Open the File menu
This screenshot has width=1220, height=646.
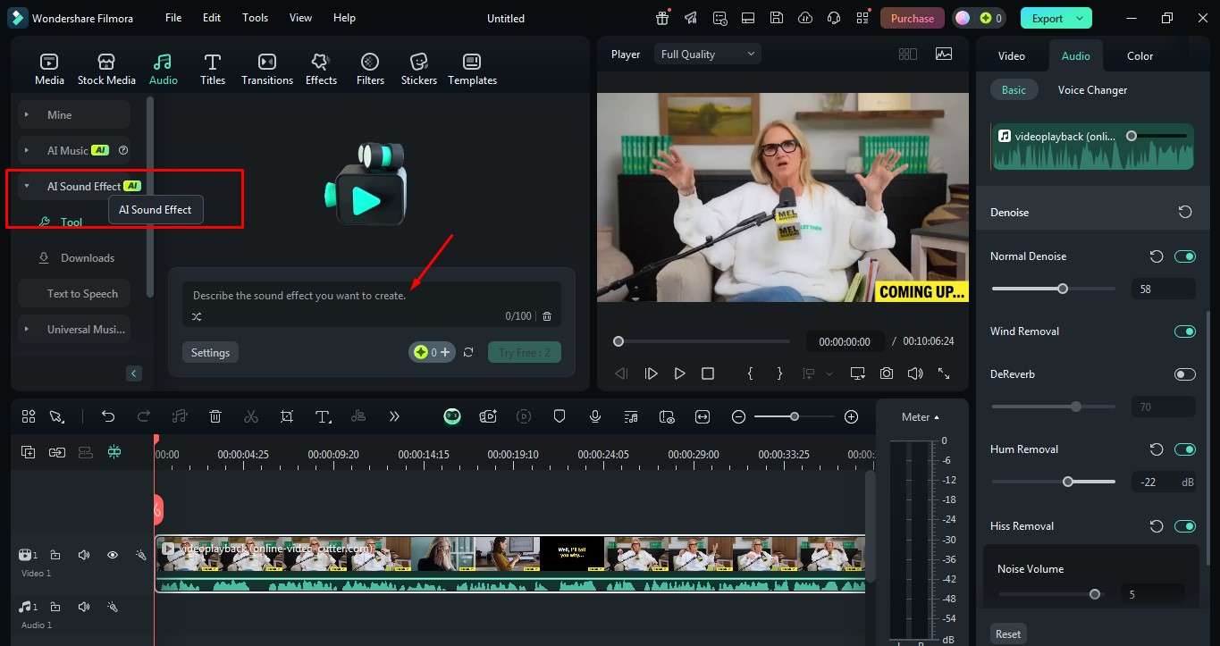173,18
